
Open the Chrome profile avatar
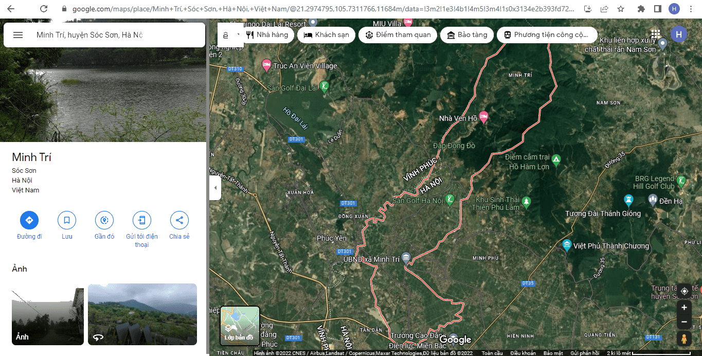coord(674,9)
